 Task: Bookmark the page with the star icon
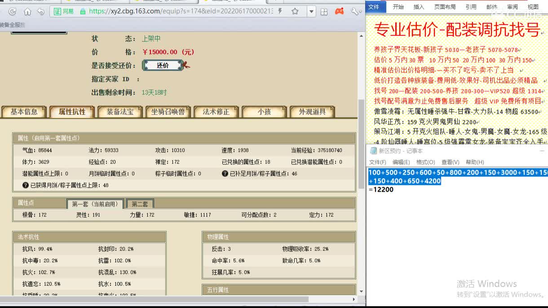(x=295, y=12)
